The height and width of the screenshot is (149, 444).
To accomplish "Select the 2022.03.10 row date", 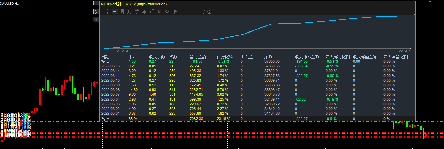I will [x=110, y=81].
